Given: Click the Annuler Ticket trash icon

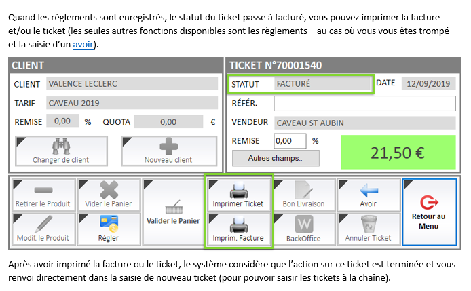Looking at the screenshot, I should pos(368,224).
